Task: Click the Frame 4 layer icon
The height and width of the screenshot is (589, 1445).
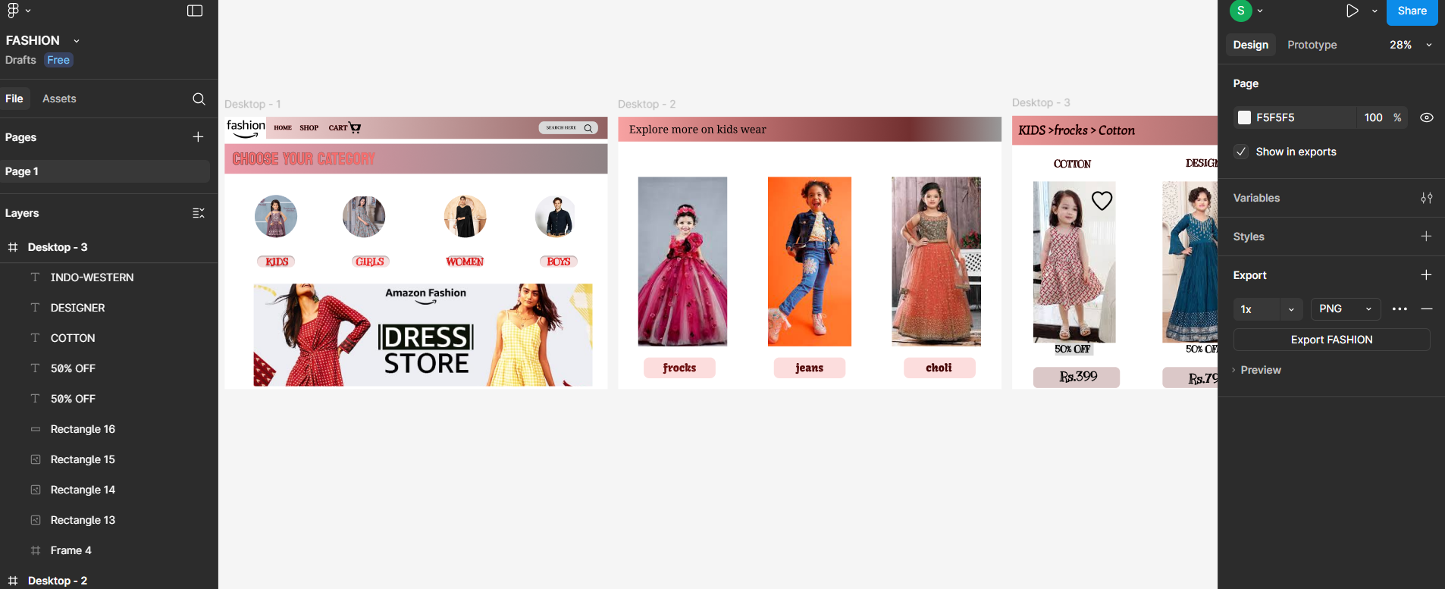Action: pyautogui.click(x=35, y=550)
